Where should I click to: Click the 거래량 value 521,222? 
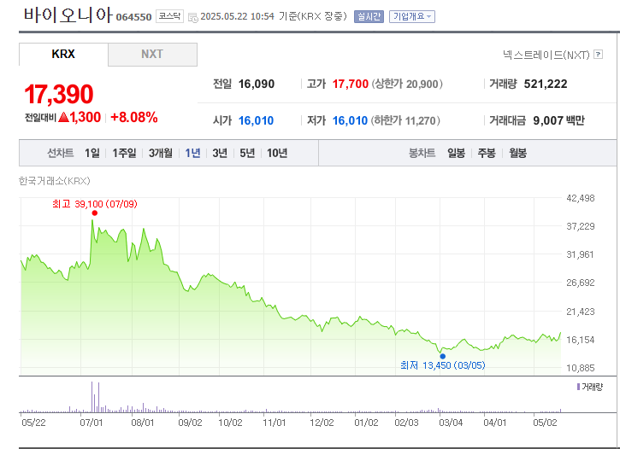point(546,84)
